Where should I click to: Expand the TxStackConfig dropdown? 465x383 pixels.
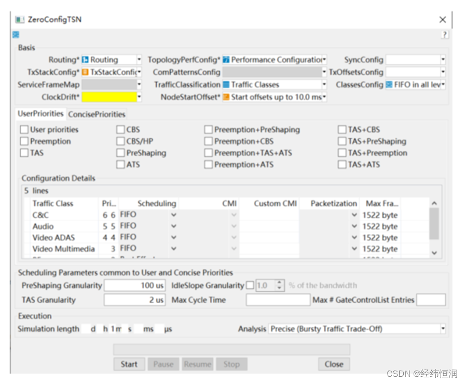[139, 72]
